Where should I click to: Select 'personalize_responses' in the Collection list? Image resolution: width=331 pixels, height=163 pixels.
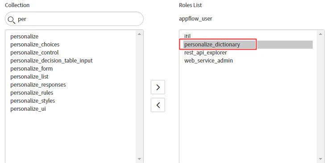[x=38, y=85]
